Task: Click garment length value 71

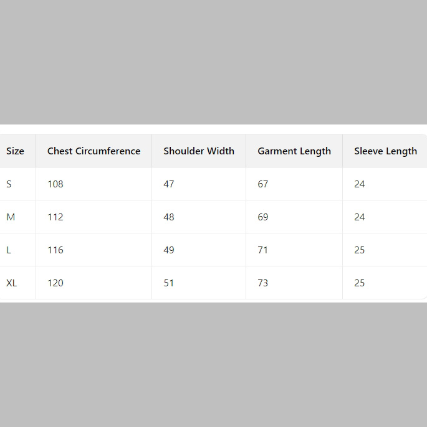Action: (x=263, y=250)
